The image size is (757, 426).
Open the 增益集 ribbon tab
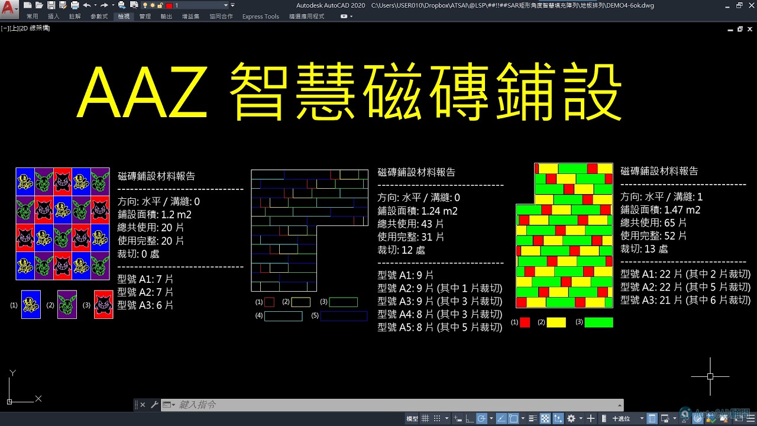point(191,17)
